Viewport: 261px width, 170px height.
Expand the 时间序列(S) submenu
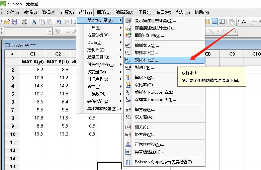click(100, 79)
